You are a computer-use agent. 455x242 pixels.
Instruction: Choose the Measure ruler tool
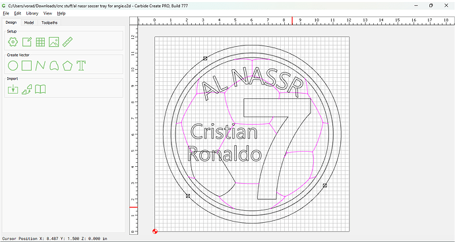(x=67, y=42)
